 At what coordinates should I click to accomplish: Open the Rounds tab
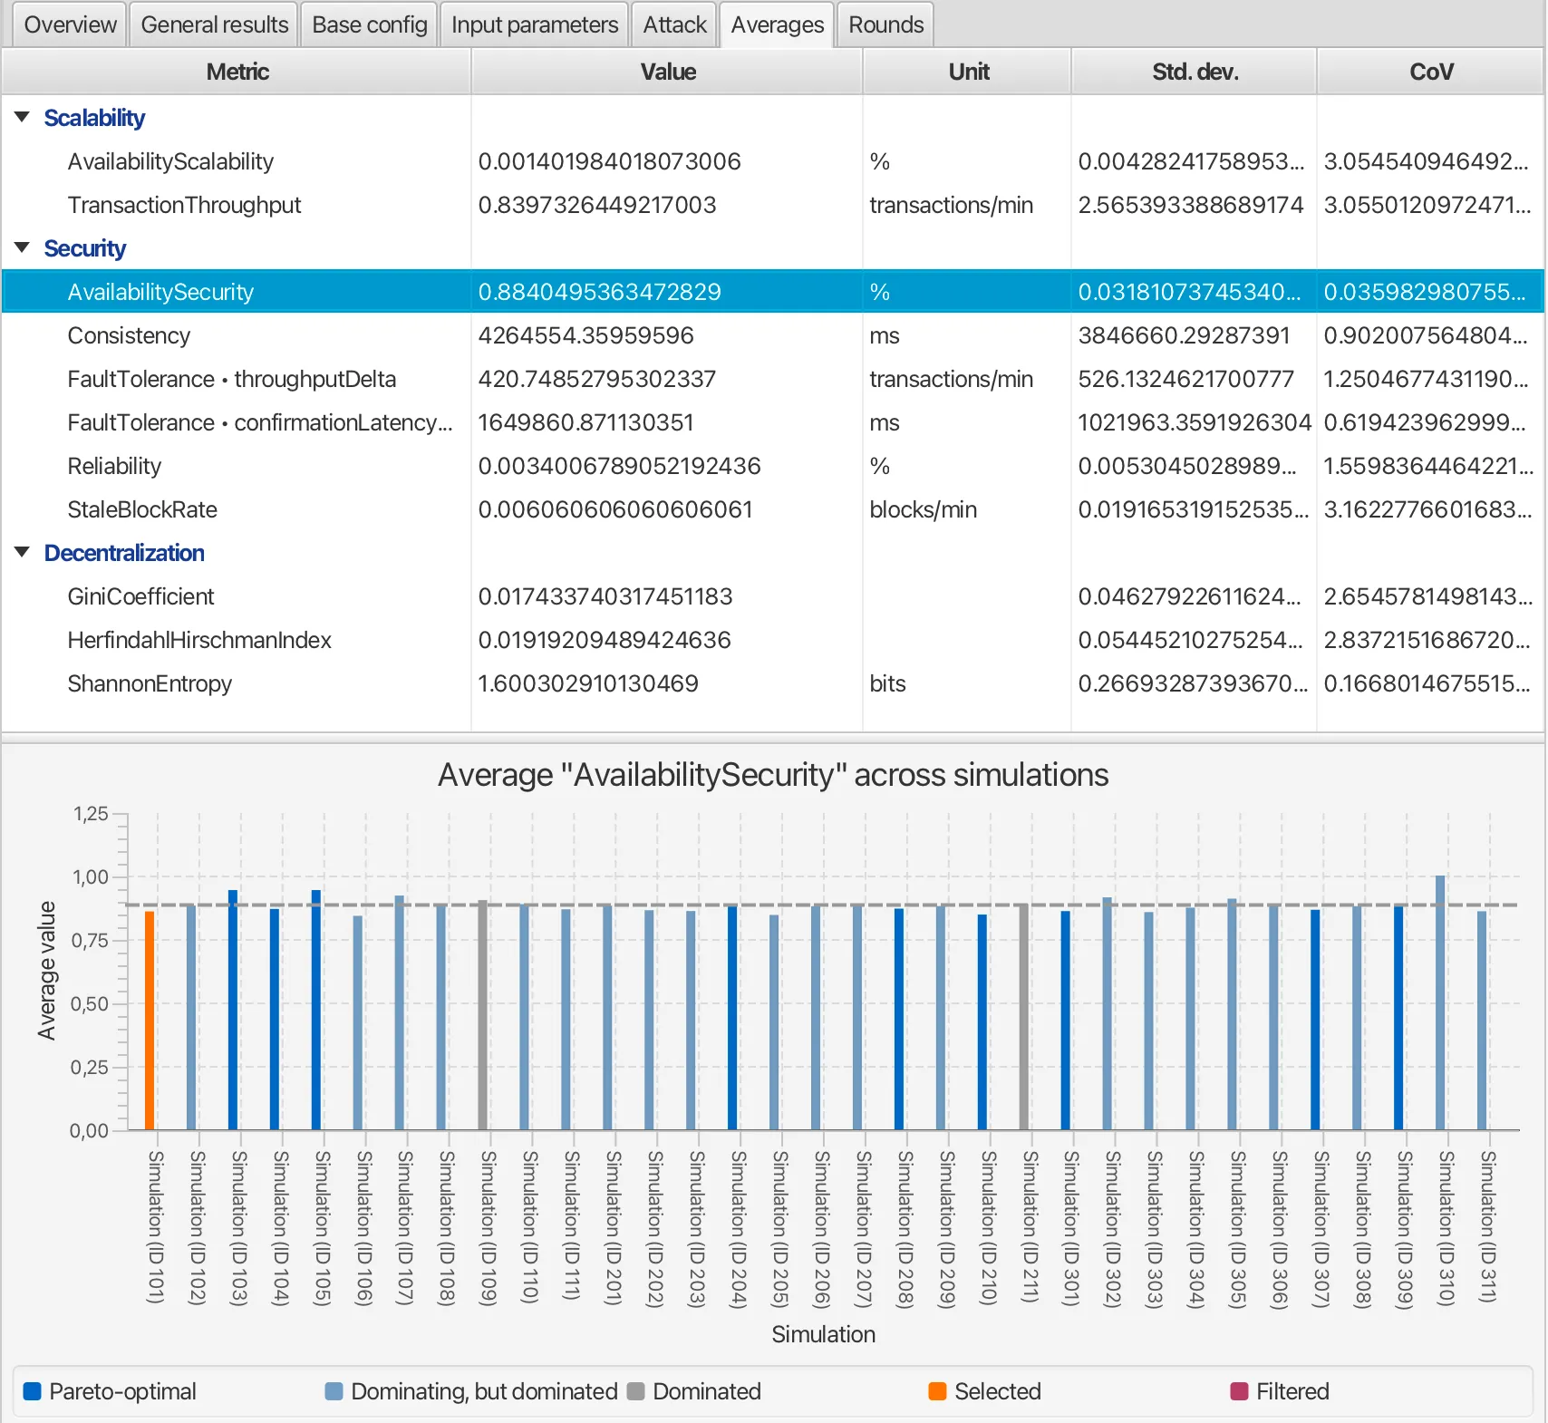[x=885, y=24]
